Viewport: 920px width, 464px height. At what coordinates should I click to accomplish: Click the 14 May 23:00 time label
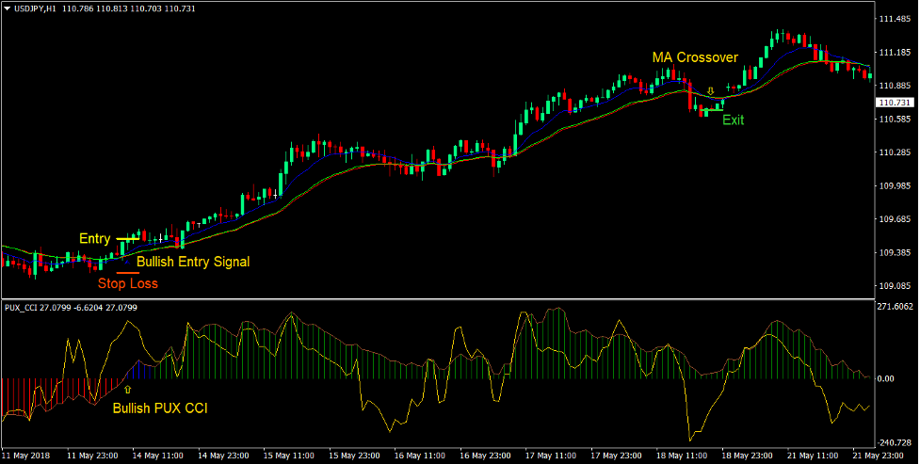(x=223, y=456)
